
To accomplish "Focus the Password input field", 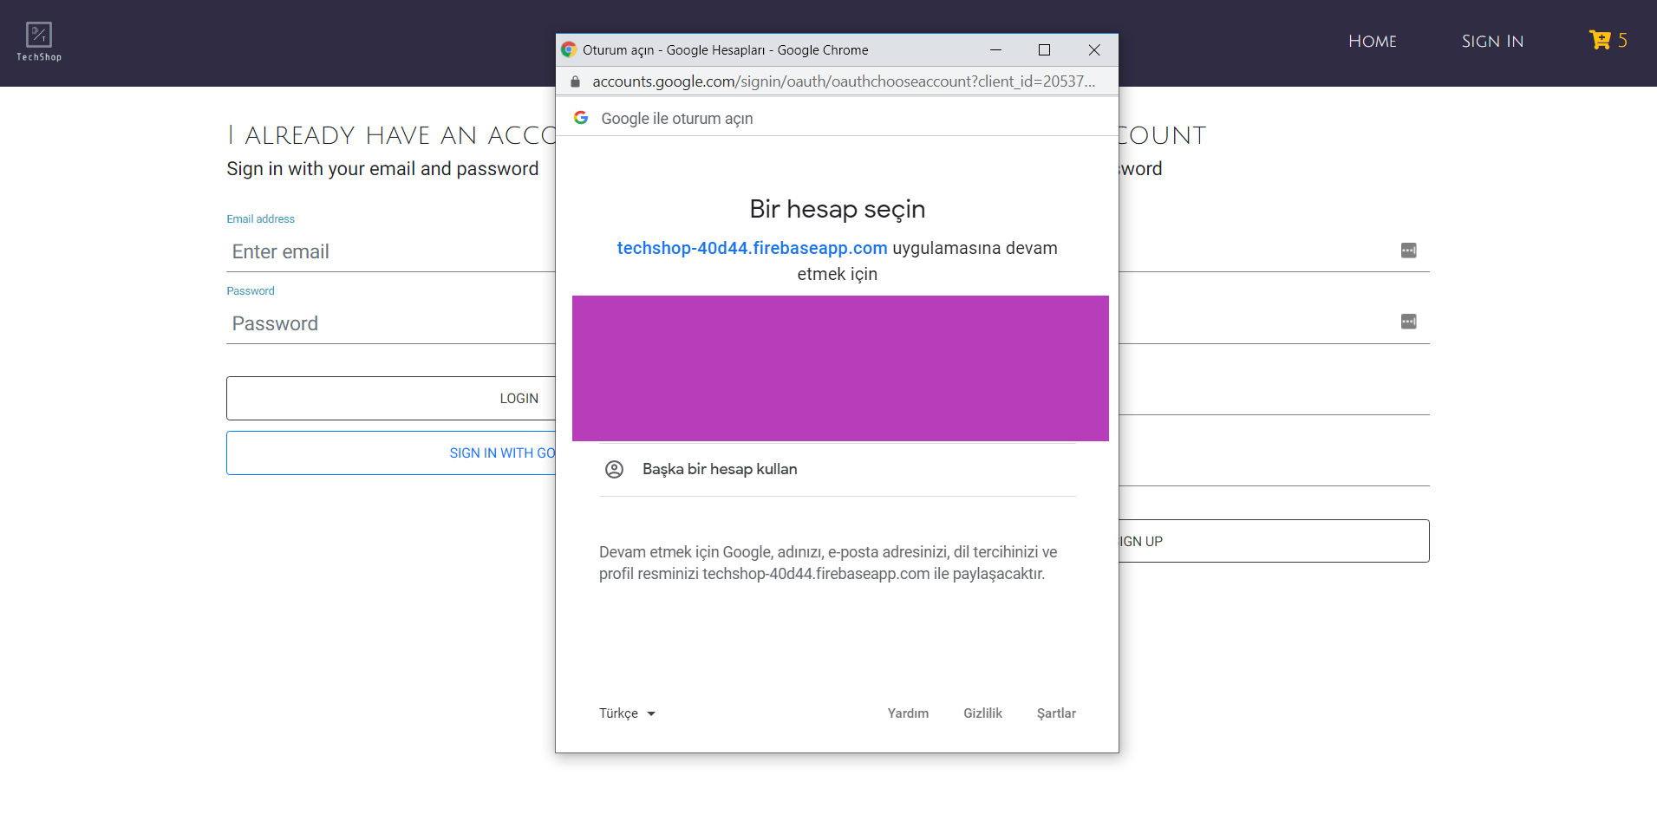I will (x=391, y=323).
